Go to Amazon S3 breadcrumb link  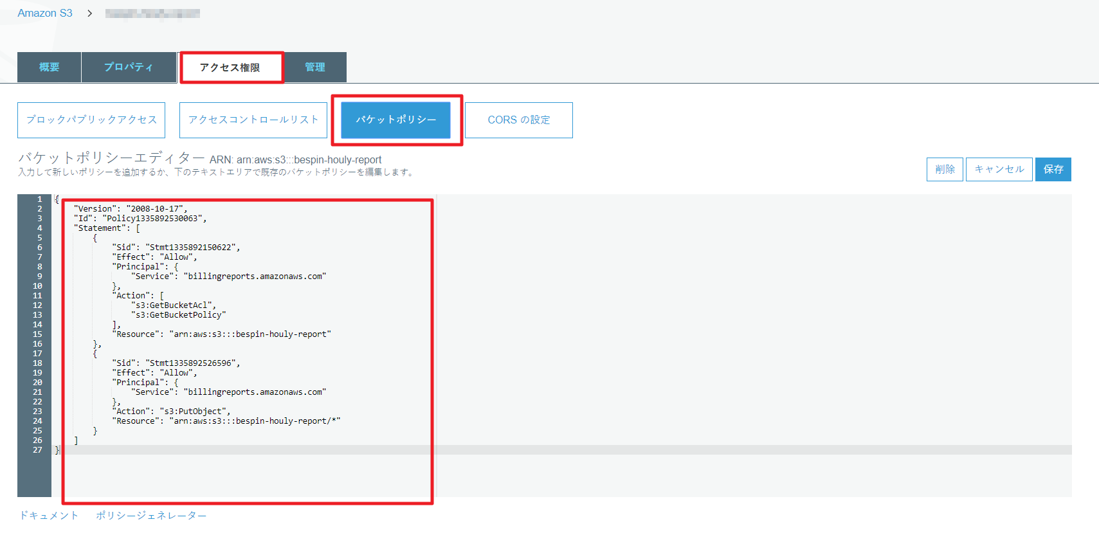coord(45,13)
